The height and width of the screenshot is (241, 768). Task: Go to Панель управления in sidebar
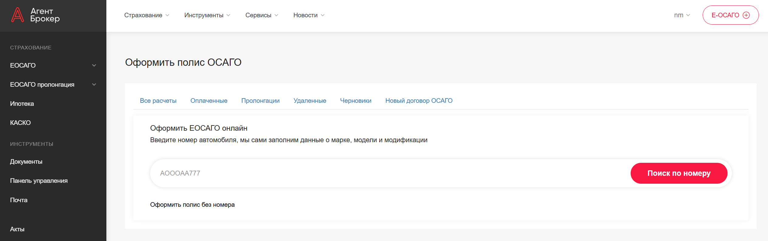click(39, 181)
